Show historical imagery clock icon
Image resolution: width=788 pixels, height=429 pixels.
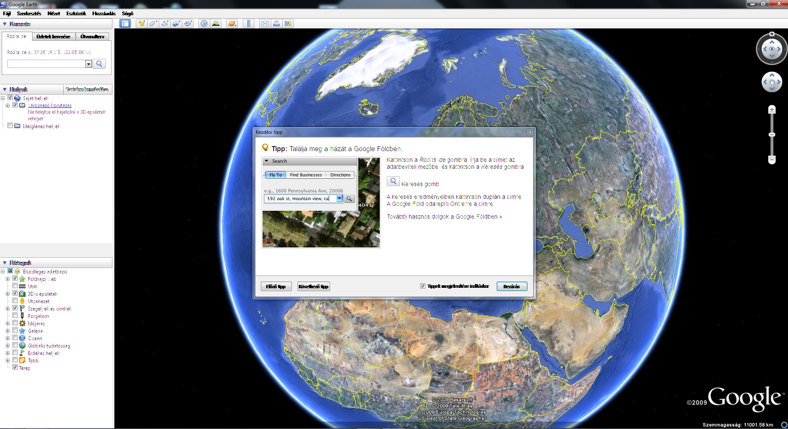click(x=204, y=23)
